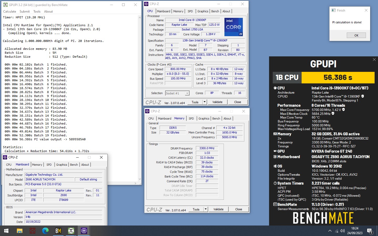
Task: Select Bench tab in top CPU-Z window
Action: coord(215,11)
